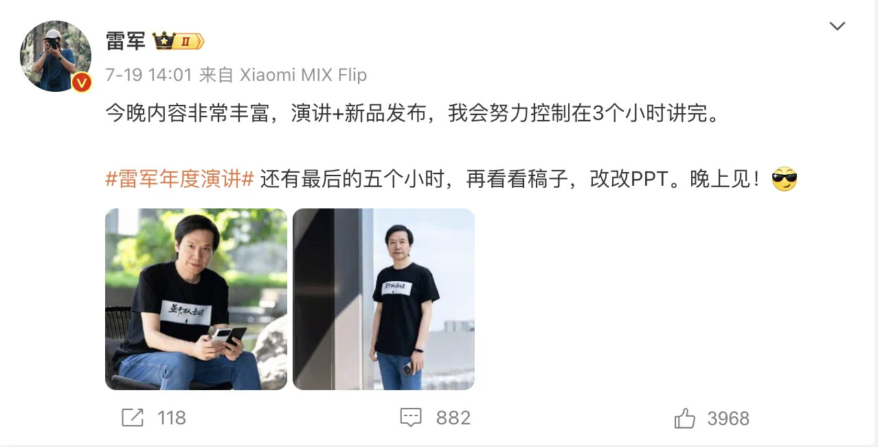Click the crown membership level badge

tap(179, 41)
